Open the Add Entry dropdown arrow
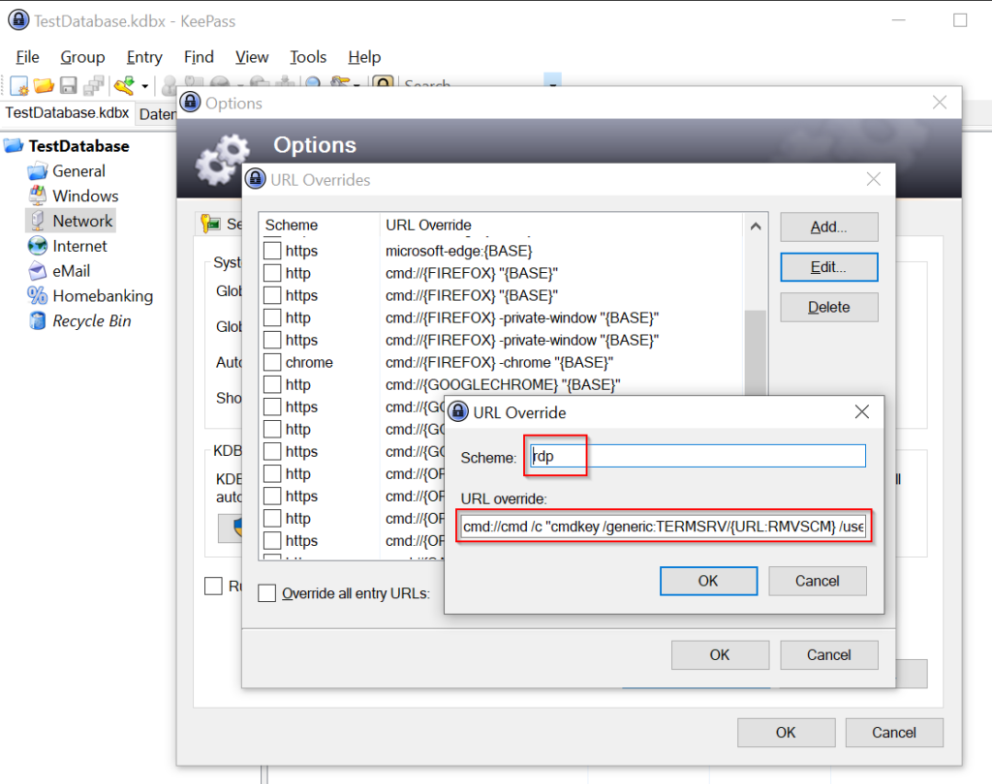 point(145,86)
